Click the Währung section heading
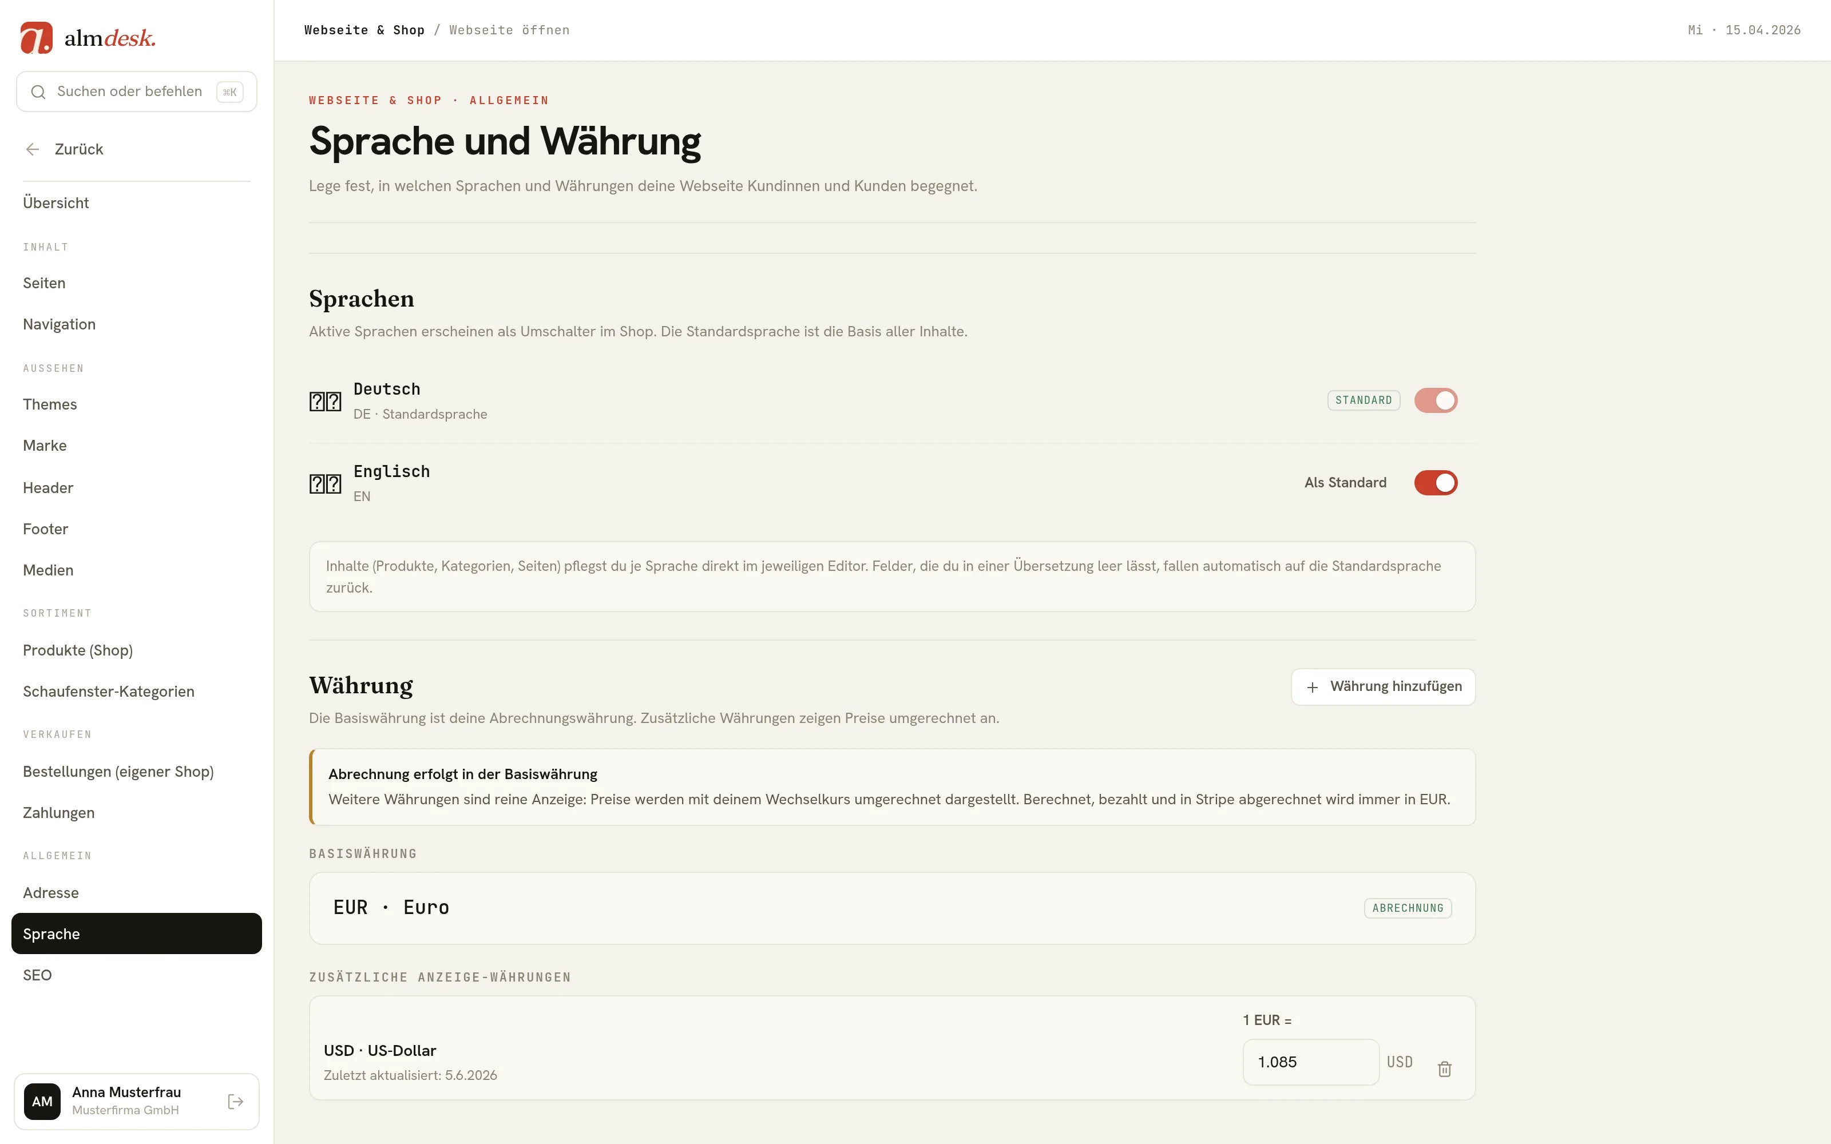 pyautogui.click(x=361, y=685)
